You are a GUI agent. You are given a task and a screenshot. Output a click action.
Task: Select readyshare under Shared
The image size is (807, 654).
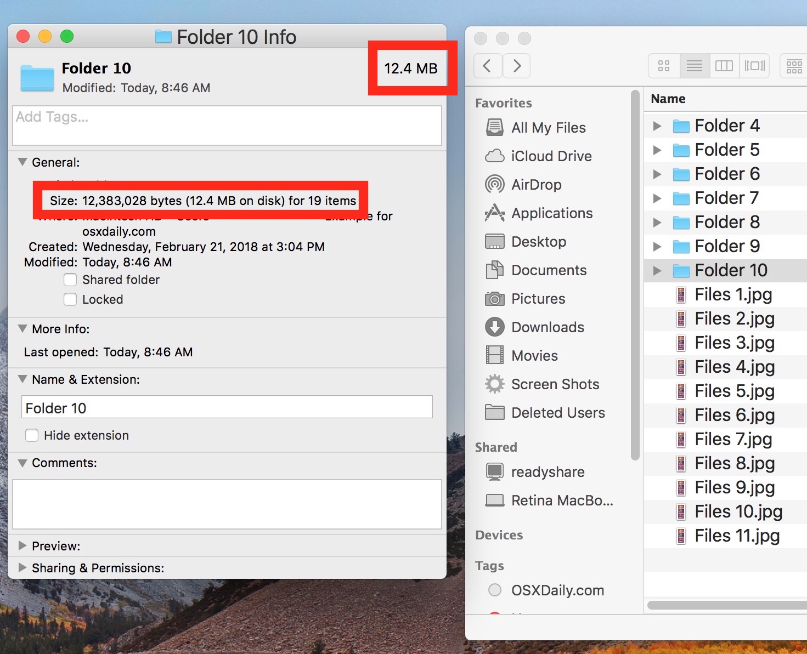pos(548,472)
